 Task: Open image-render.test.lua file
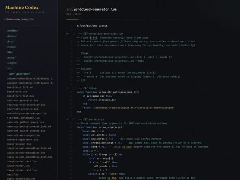22,170
